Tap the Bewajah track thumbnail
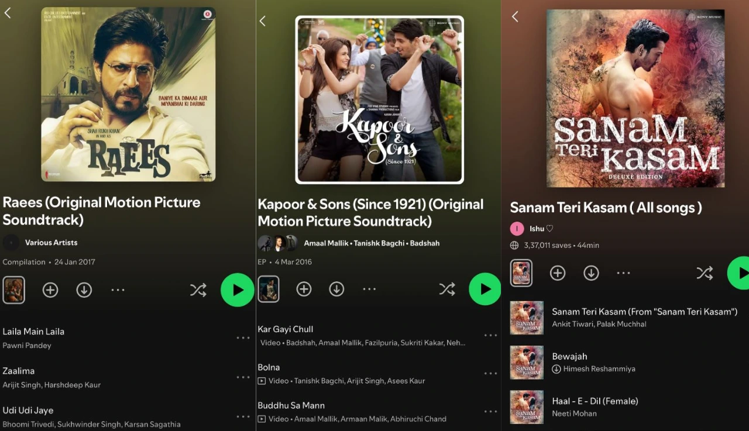Screen dimensions: 749x431 pyautogui.click(x=527, y=363)
